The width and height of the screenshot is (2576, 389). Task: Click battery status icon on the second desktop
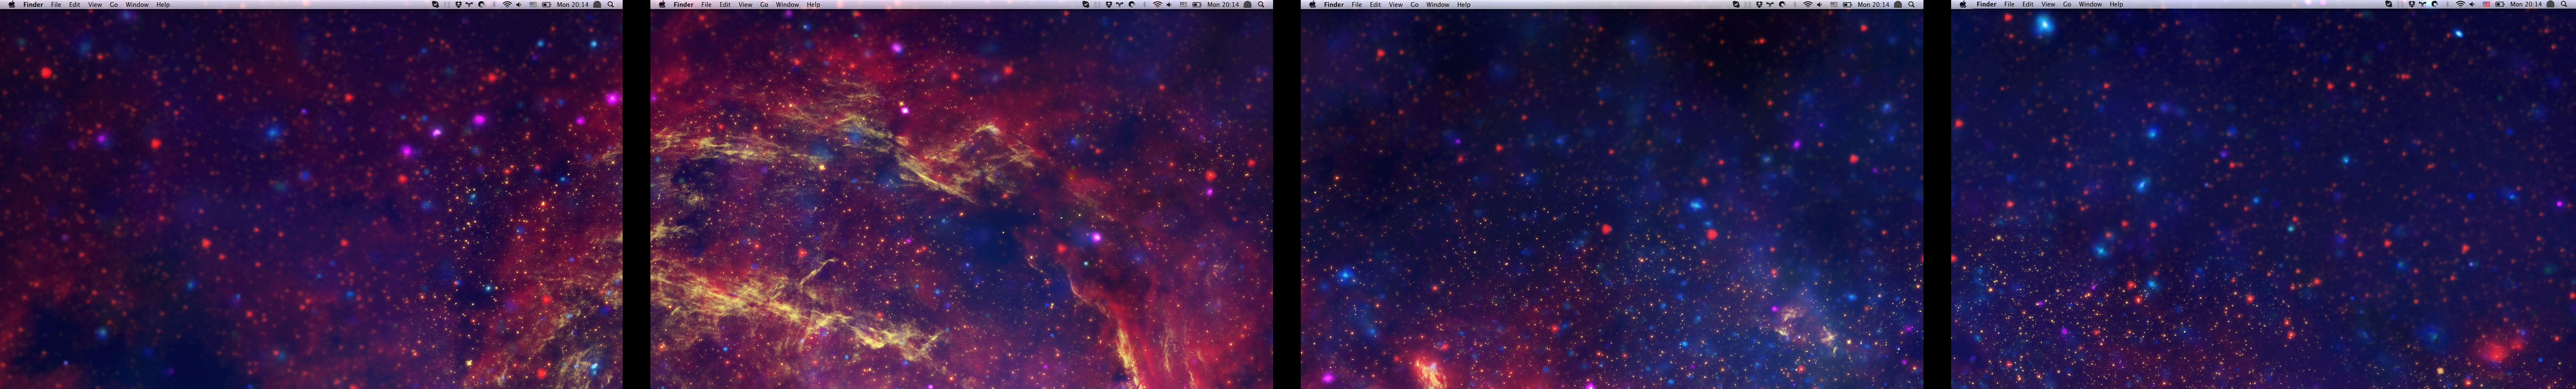(x=1198, y=5)
